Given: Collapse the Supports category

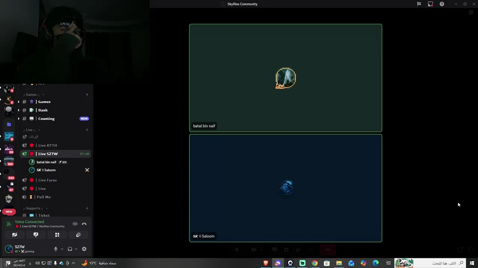Looking at the screenshot, I should coord(35,208).
